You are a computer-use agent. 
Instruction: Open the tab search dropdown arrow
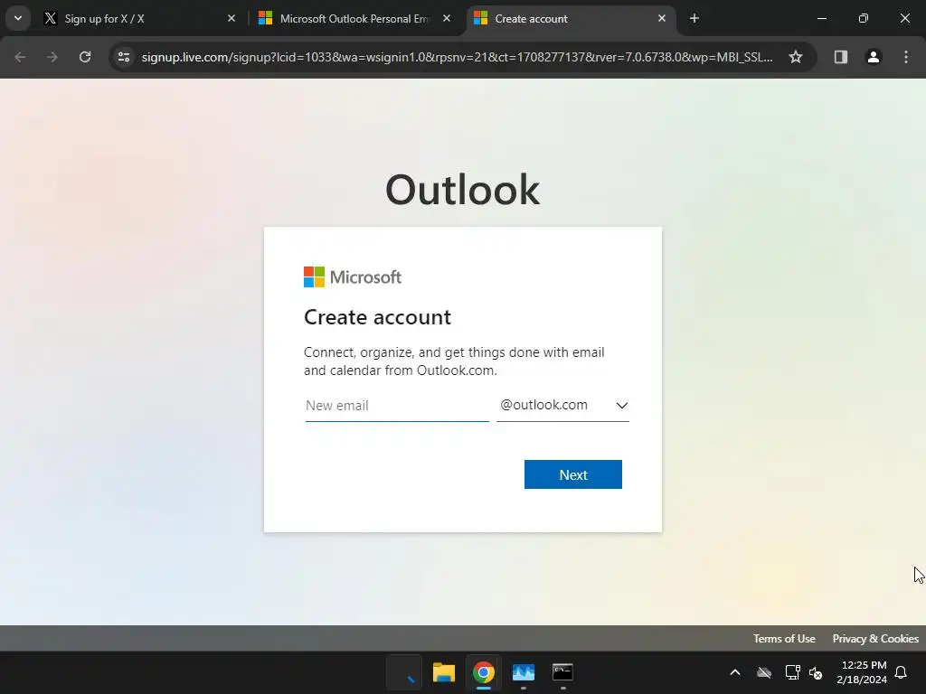(18, 18)
